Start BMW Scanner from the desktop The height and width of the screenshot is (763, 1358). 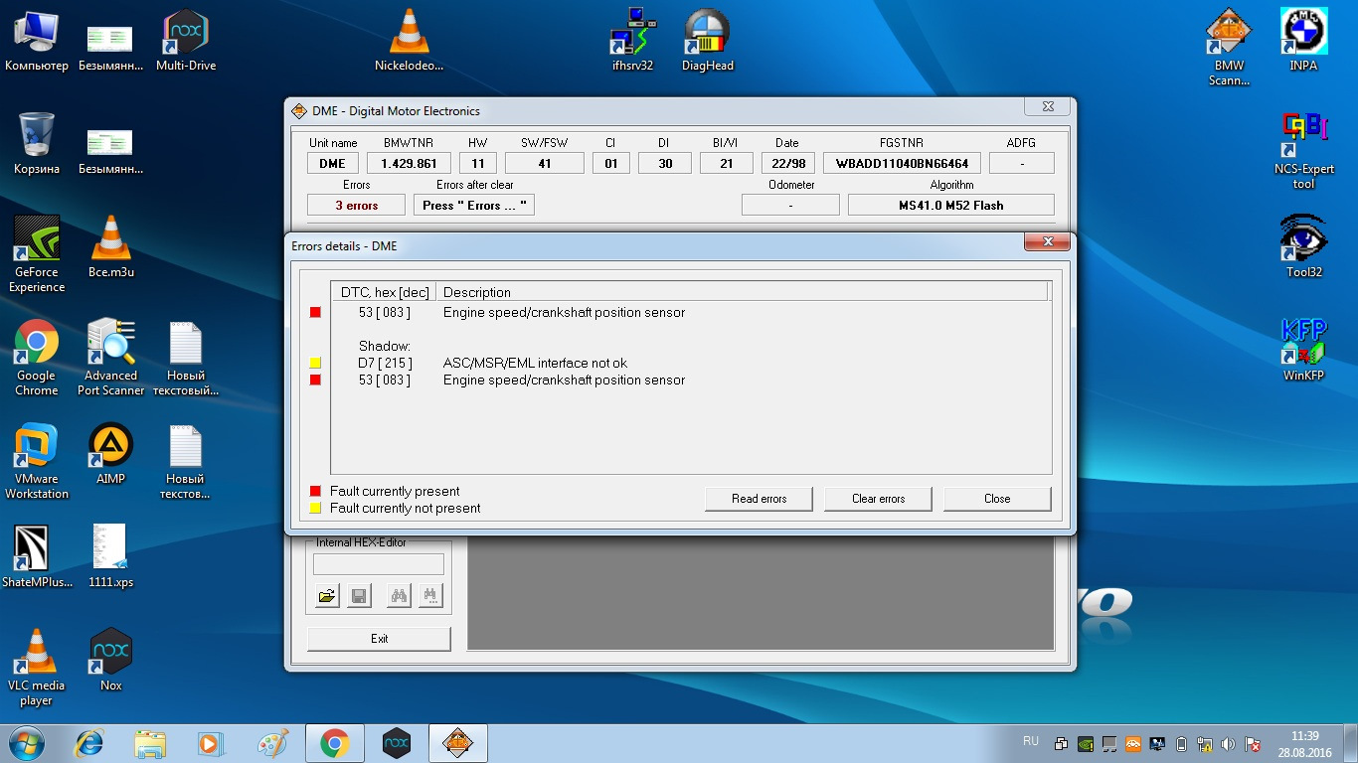pos(1229,30)
